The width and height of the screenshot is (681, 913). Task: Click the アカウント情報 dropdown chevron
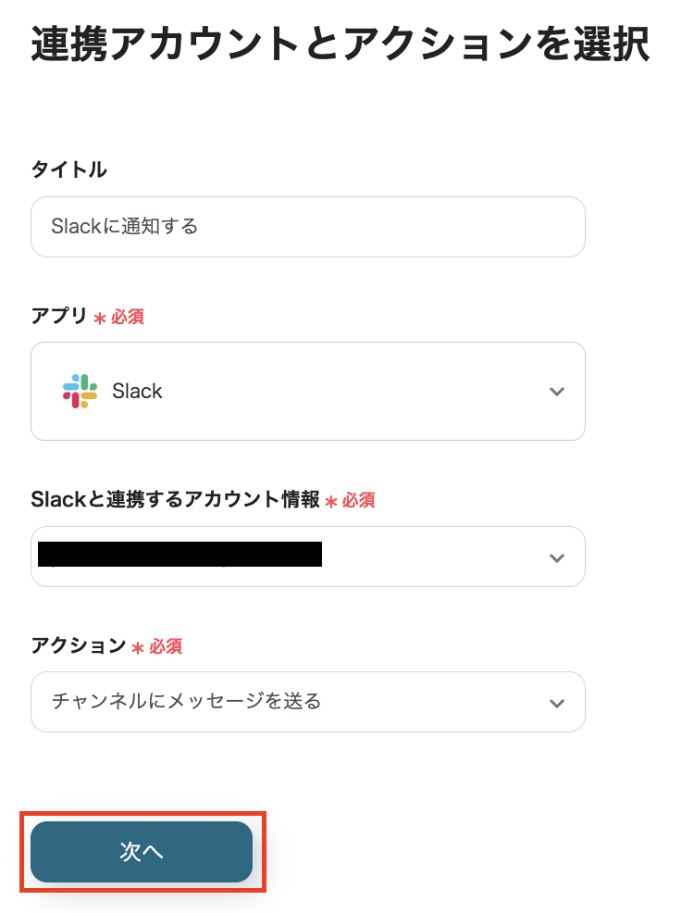[557, 557]
